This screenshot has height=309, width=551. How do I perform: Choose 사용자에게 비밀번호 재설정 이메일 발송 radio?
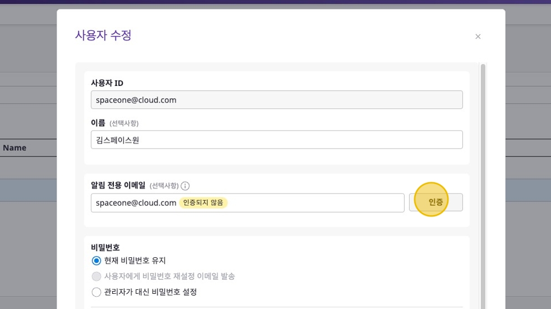96,276
